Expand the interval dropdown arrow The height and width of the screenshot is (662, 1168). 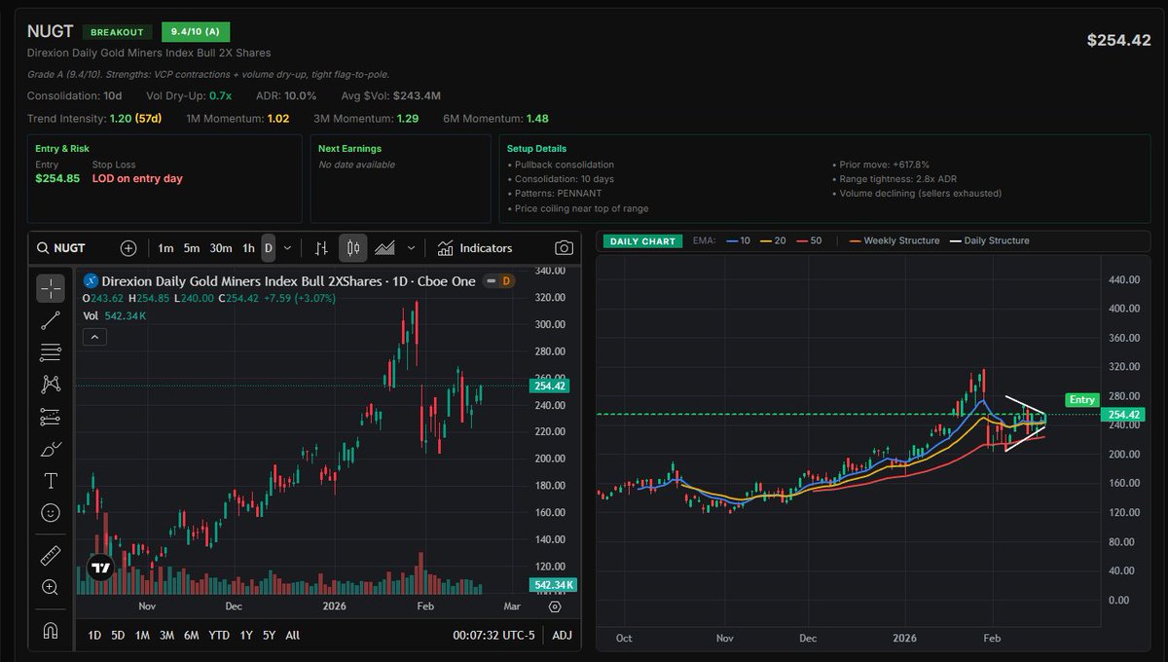click(289, 248)
